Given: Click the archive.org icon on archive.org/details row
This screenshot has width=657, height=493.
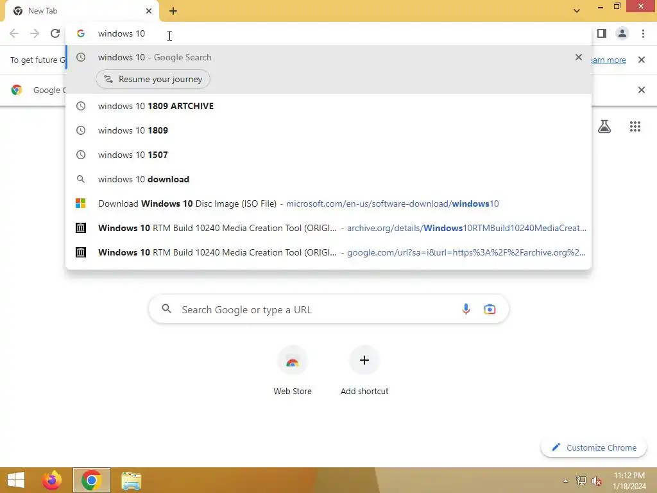Looking at the screenshot, I should (x=80, y=228).
